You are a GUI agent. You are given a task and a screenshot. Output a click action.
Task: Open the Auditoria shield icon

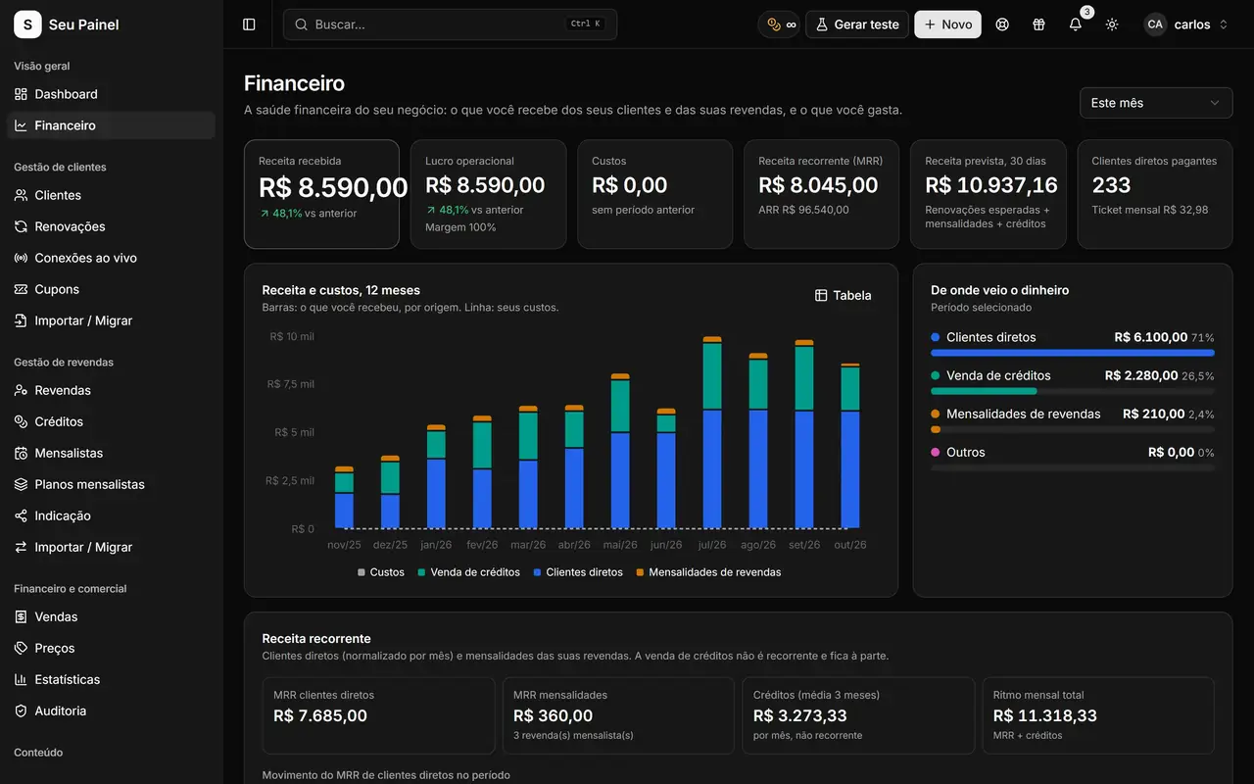click(21, 710)
